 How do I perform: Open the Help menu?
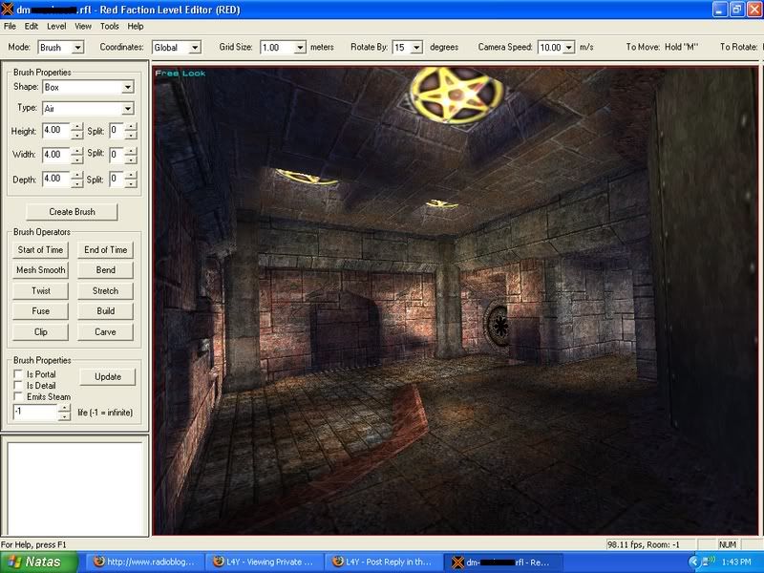pos(136,27)
